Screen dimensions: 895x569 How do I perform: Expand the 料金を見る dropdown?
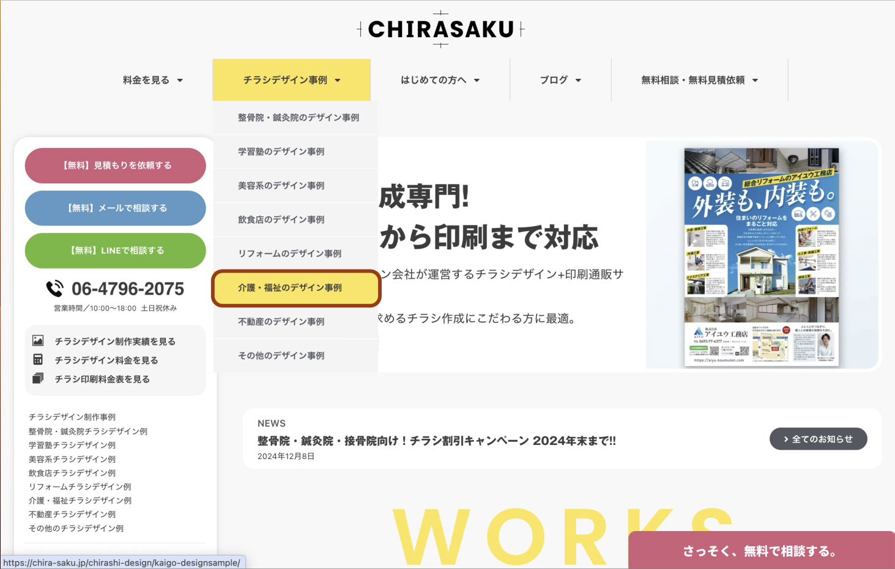point(152,79)
